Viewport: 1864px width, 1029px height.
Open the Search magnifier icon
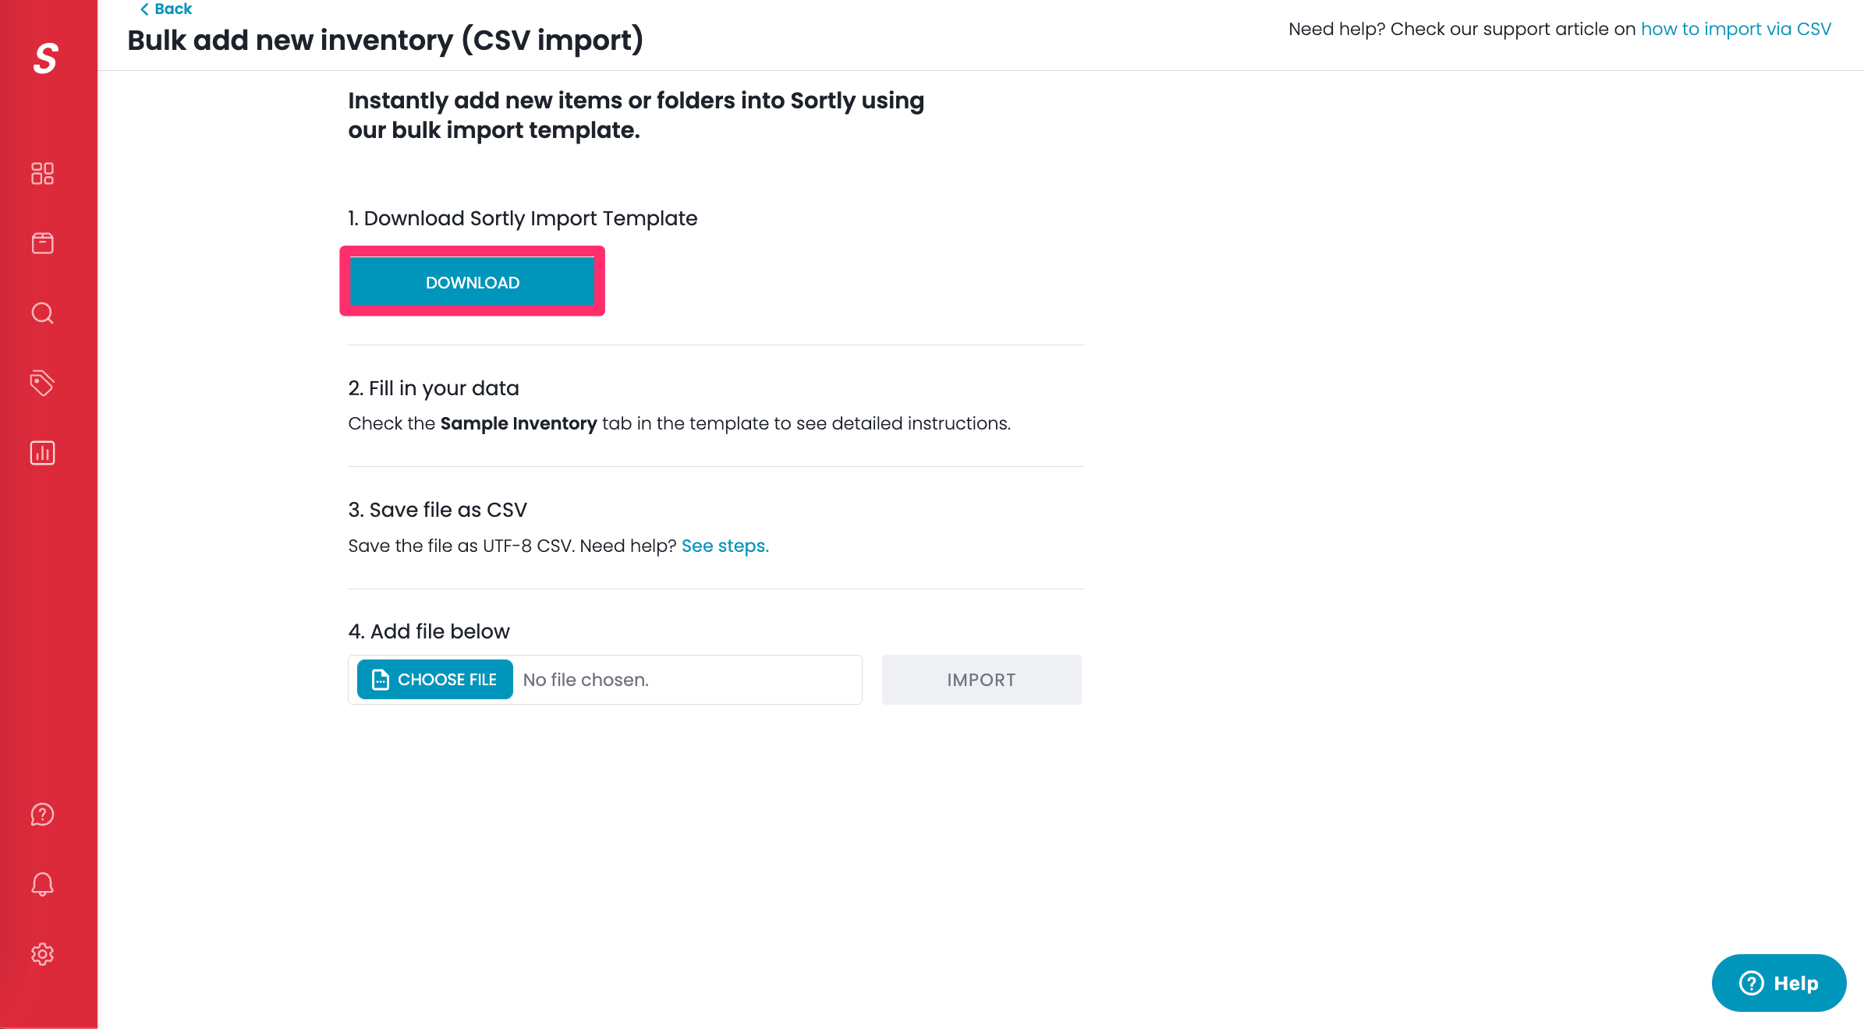42,313
